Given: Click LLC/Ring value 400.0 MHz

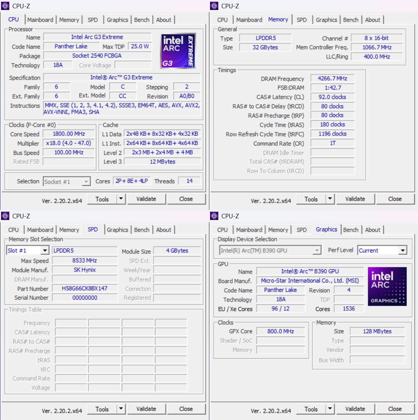Looking at the screenshot, I should pos(377,57).
